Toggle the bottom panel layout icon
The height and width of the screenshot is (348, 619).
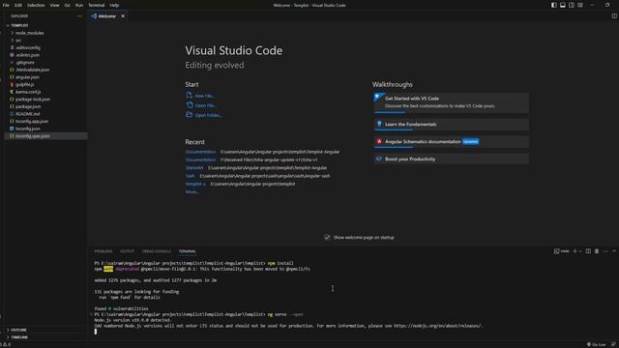563,5
